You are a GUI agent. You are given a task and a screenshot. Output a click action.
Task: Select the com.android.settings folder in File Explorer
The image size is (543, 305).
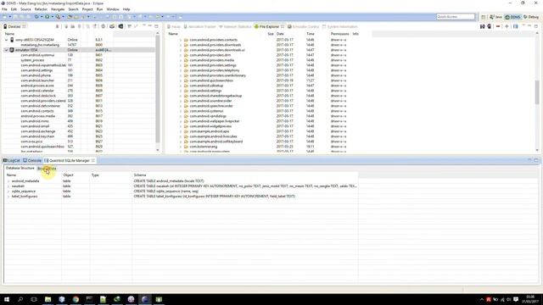(205, 91)
